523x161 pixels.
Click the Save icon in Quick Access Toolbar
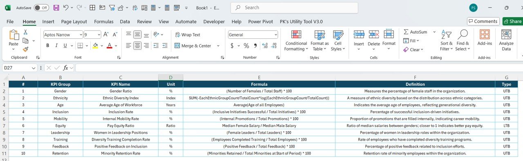(56, 8)
